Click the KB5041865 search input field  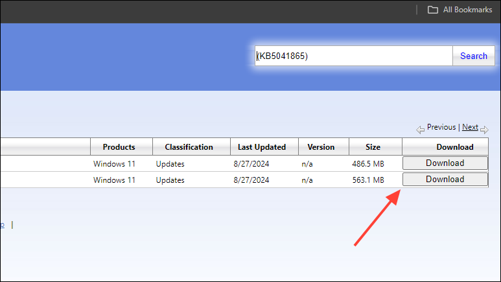354,56
